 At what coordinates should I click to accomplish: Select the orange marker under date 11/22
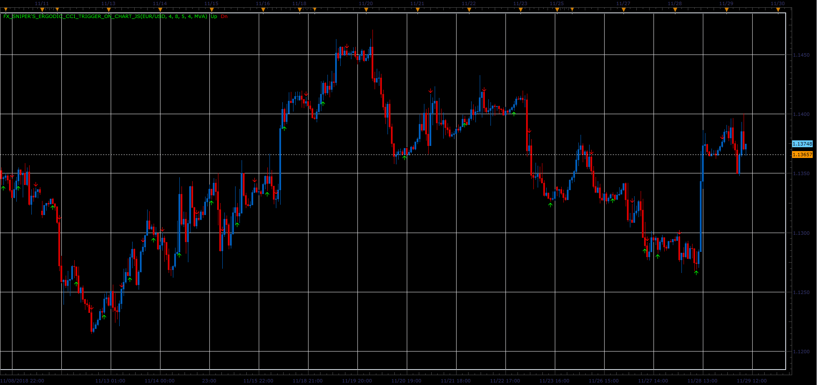(469, 9)
